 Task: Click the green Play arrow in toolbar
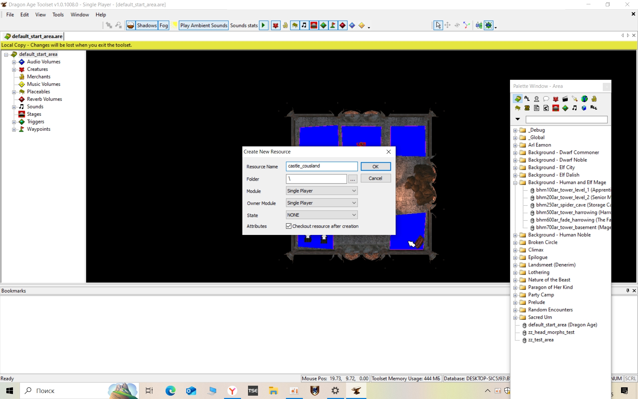[263, 25]
